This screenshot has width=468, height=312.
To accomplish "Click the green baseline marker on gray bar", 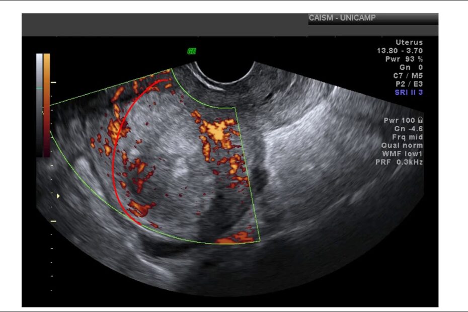I will tap(39, 89).
